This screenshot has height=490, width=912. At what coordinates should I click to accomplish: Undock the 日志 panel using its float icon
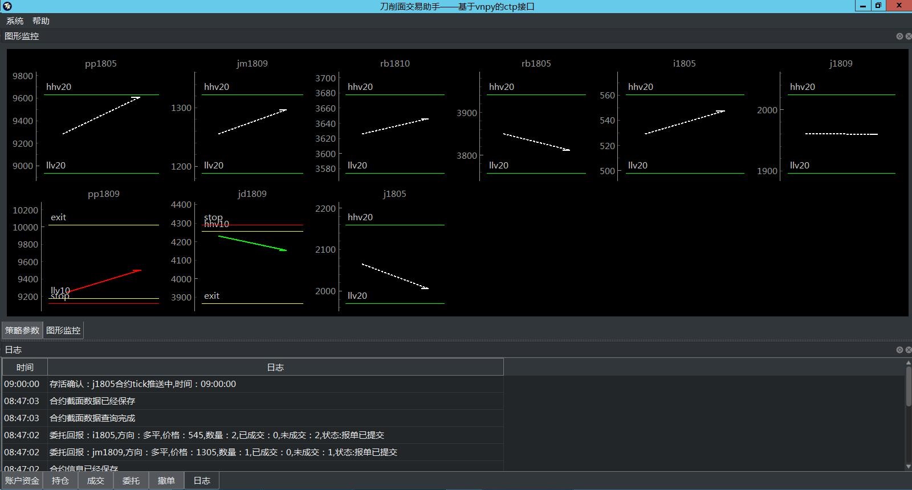tap(899, 350)
